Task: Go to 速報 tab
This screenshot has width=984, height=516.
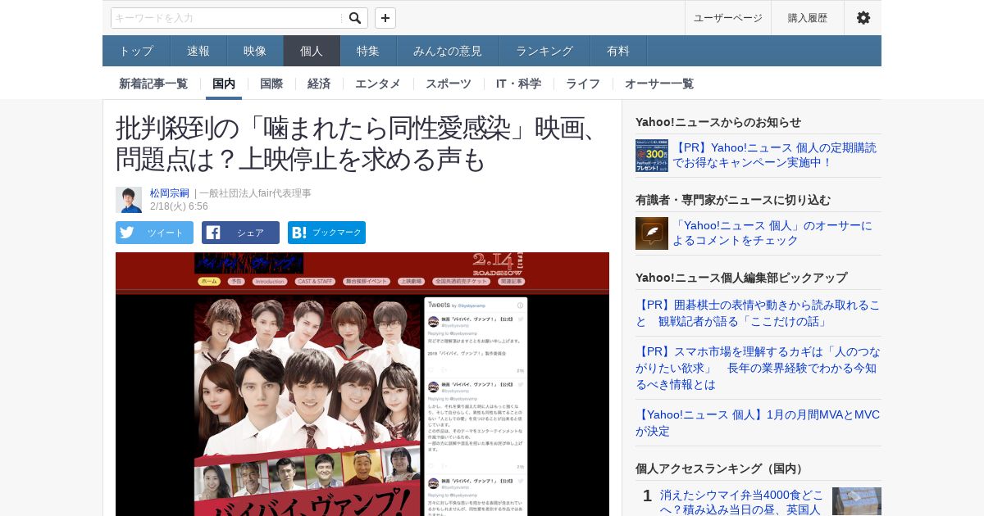Action: pos(198,51)
